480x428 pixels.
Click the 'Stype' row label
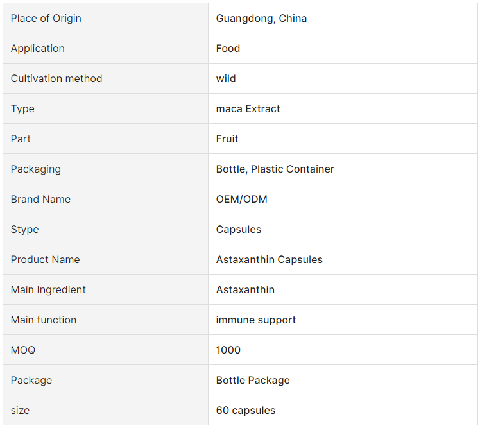click(x=24, y=229)
